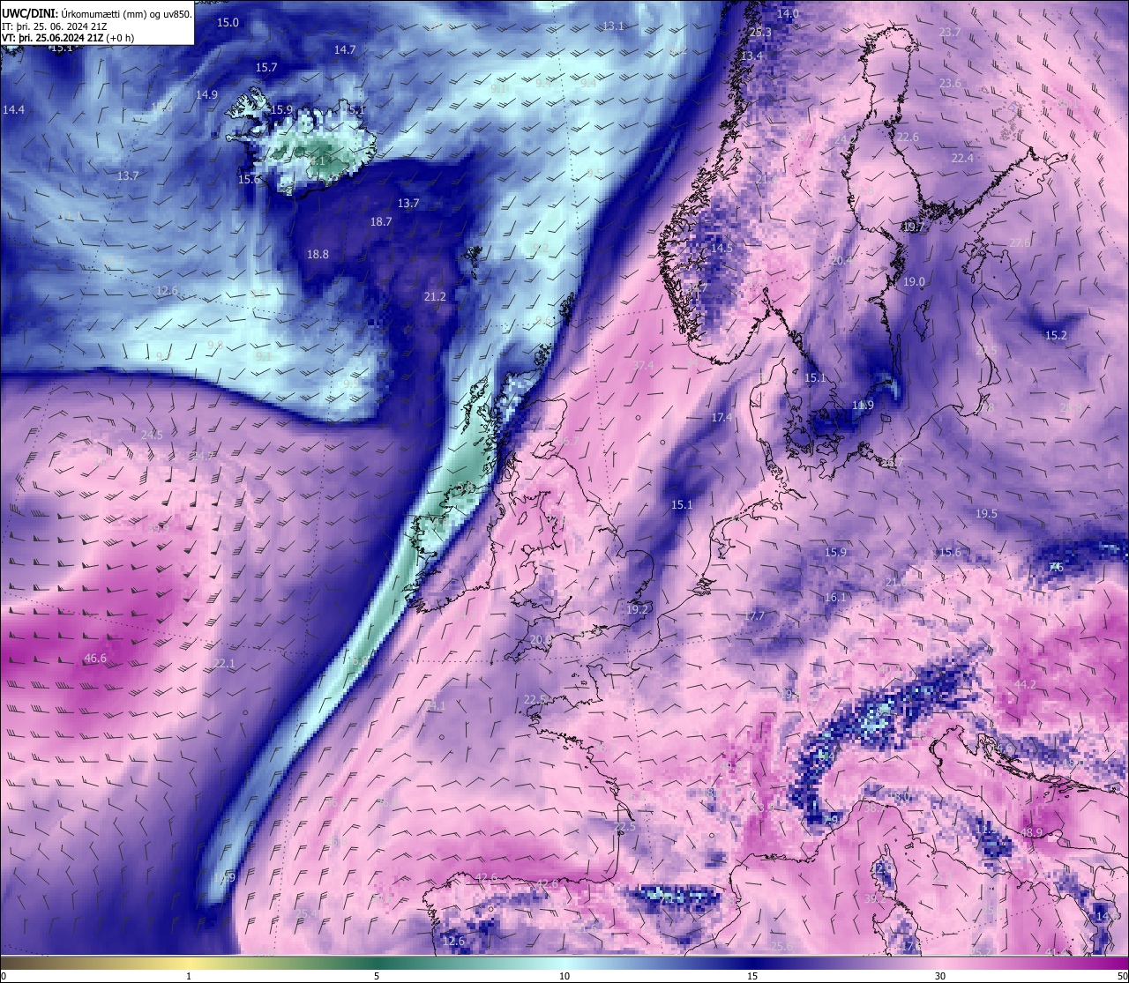Click the 16.1 value over Germany
The width and height of the screenshot is (1129, 983).
pyautogui.click(x=834, y=597)
